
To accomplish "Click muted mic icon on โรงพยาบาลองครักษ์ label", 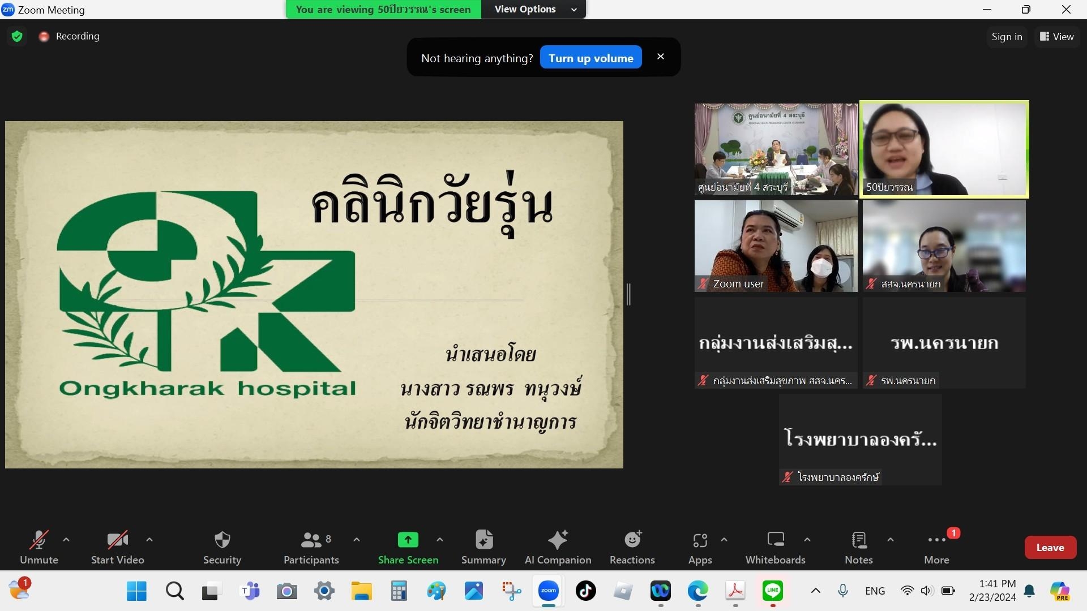I will [787, 477].
